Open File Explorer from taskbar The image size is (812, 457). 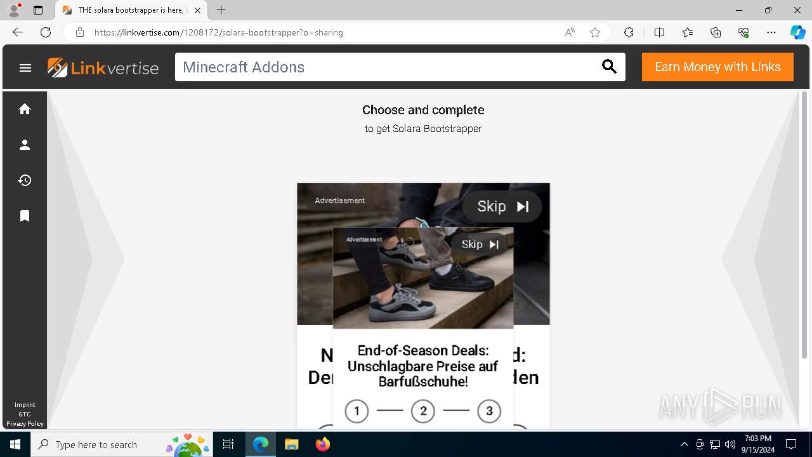[291, 444]
